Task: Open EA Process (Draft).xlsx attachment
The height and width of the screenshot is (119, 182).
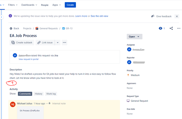Action: tap(30, 112)
